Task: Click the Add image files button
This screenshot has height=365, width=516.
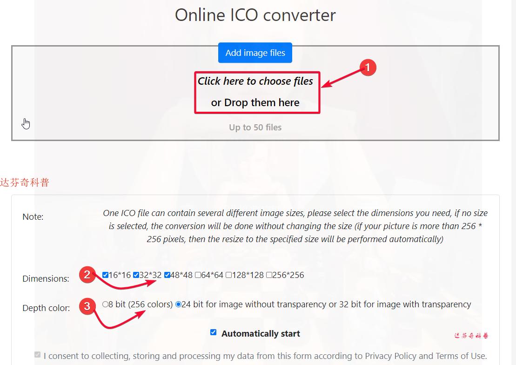Action: tap(255, 53)
